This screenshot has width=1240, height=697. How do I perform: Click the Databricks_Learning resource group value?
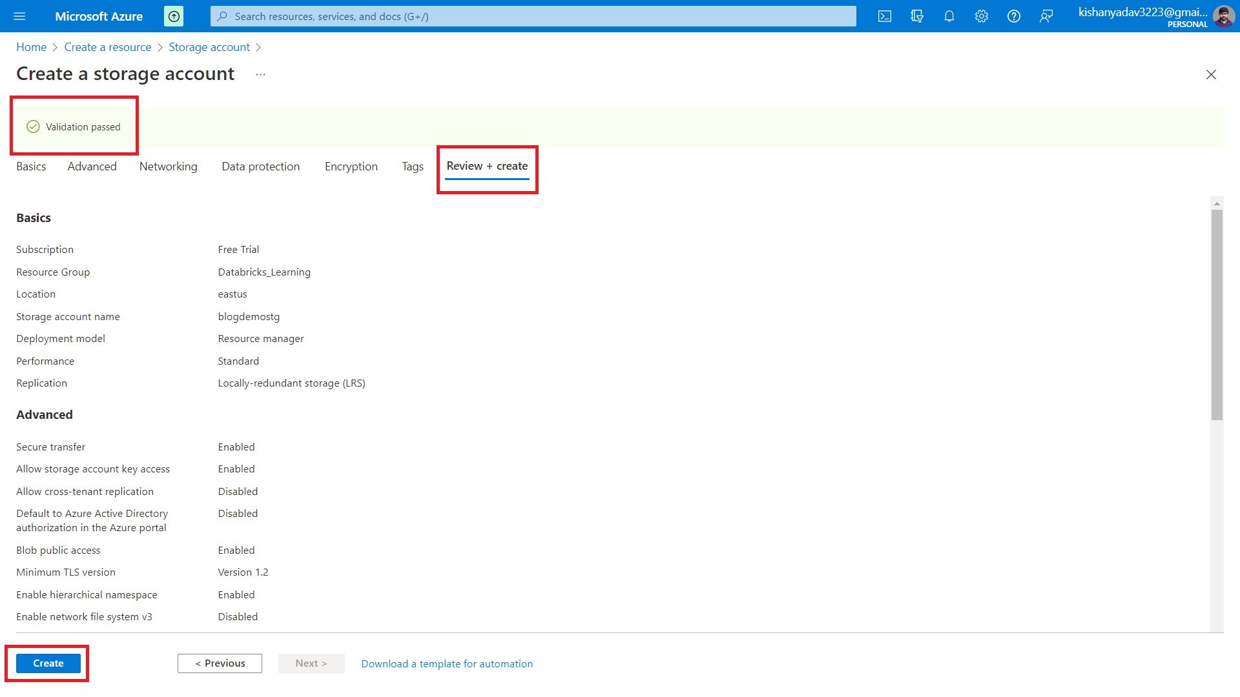point(264,272)
